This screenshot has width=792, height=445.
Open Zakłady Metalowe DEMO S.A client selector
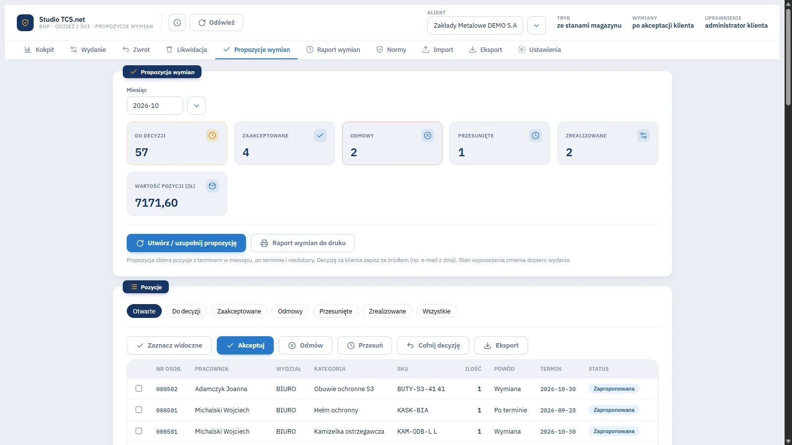click(x=475, y=25)
